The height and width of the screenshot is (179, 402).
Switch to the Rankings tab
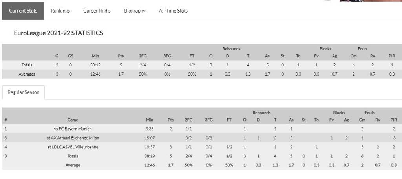coord(60,11)
